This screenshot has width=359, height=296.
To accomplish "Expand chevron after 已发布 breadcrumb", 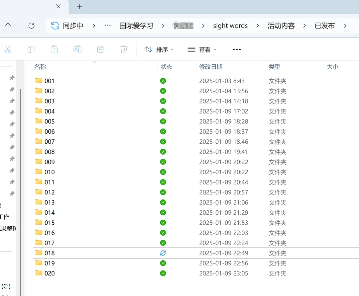I will click(345, 26).
